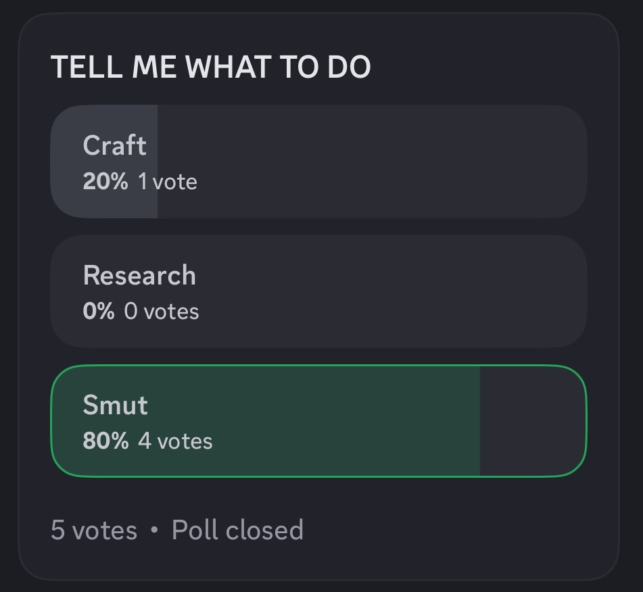The width and height of the screenshot is (643, 592).
Task: Click the "Craft" answer label
Action: tap(114, 145)
